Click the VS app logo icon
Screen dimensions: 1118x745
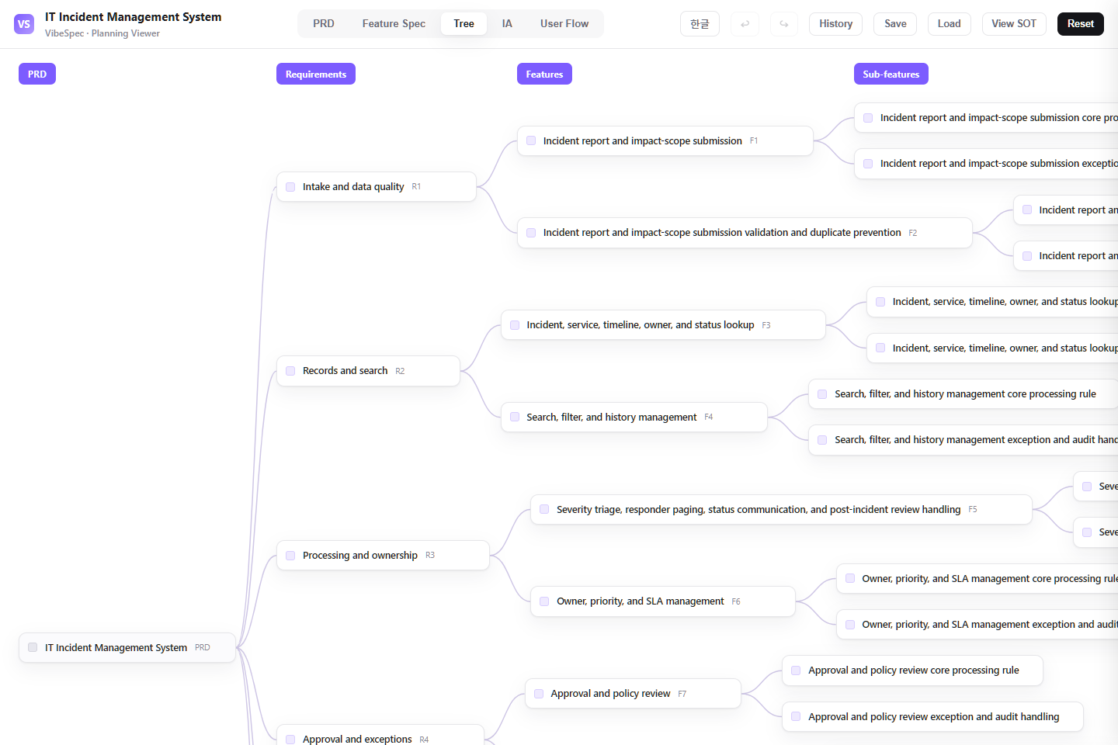click(24, 24)
